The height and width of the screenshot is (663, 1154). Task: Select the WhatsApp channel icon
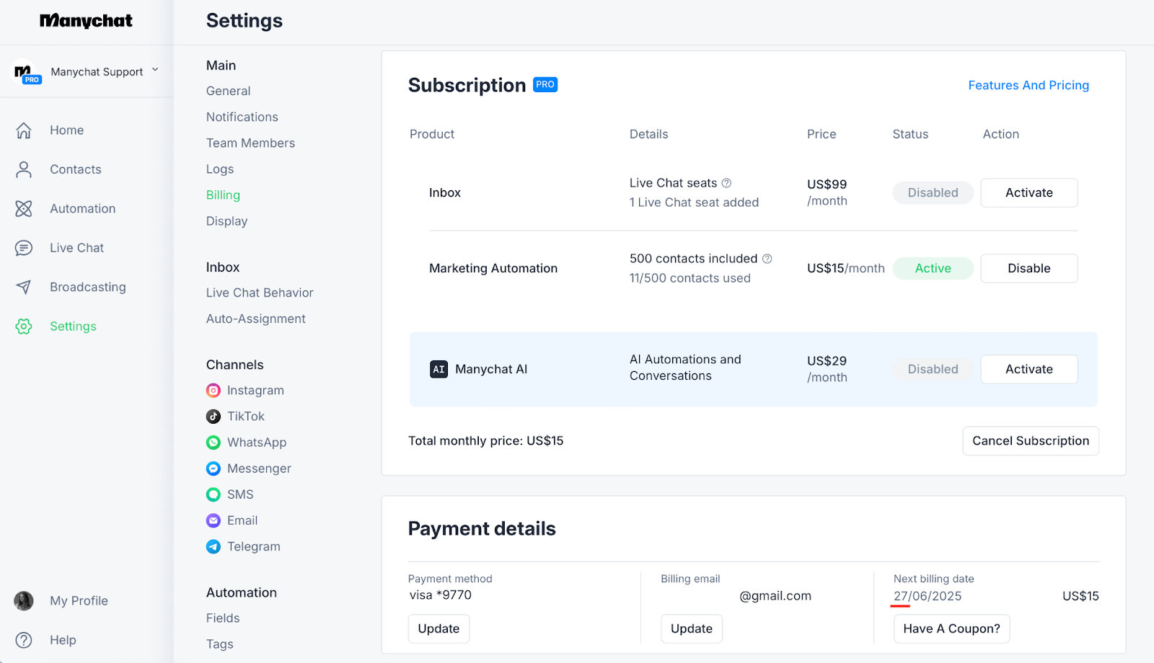coord(213,442)
